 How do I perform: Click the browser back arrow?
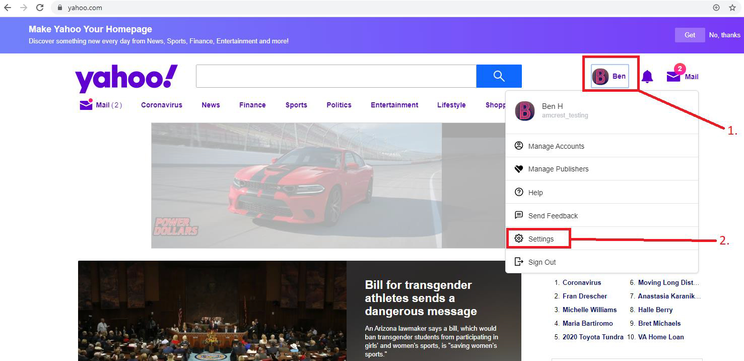point(8,8)
